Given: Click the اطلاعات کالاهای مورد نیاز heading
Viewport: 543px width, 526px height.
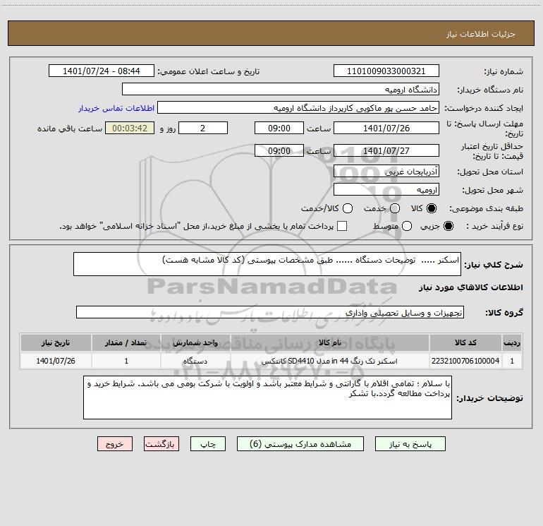Looking at the screenshot, I should click(x=470, y=287).
